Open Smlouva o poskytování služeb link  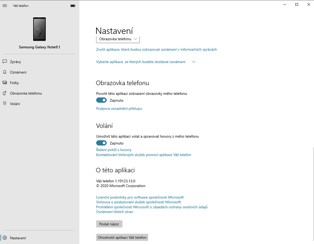coord(138,202)
